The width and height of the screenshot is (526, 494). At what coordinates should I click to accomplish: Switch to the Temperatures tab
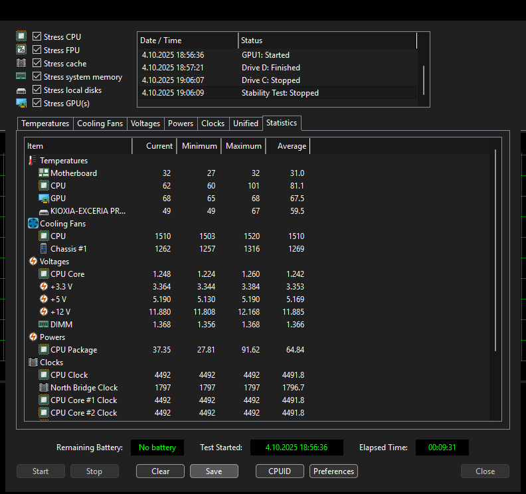tap(45, 123)
